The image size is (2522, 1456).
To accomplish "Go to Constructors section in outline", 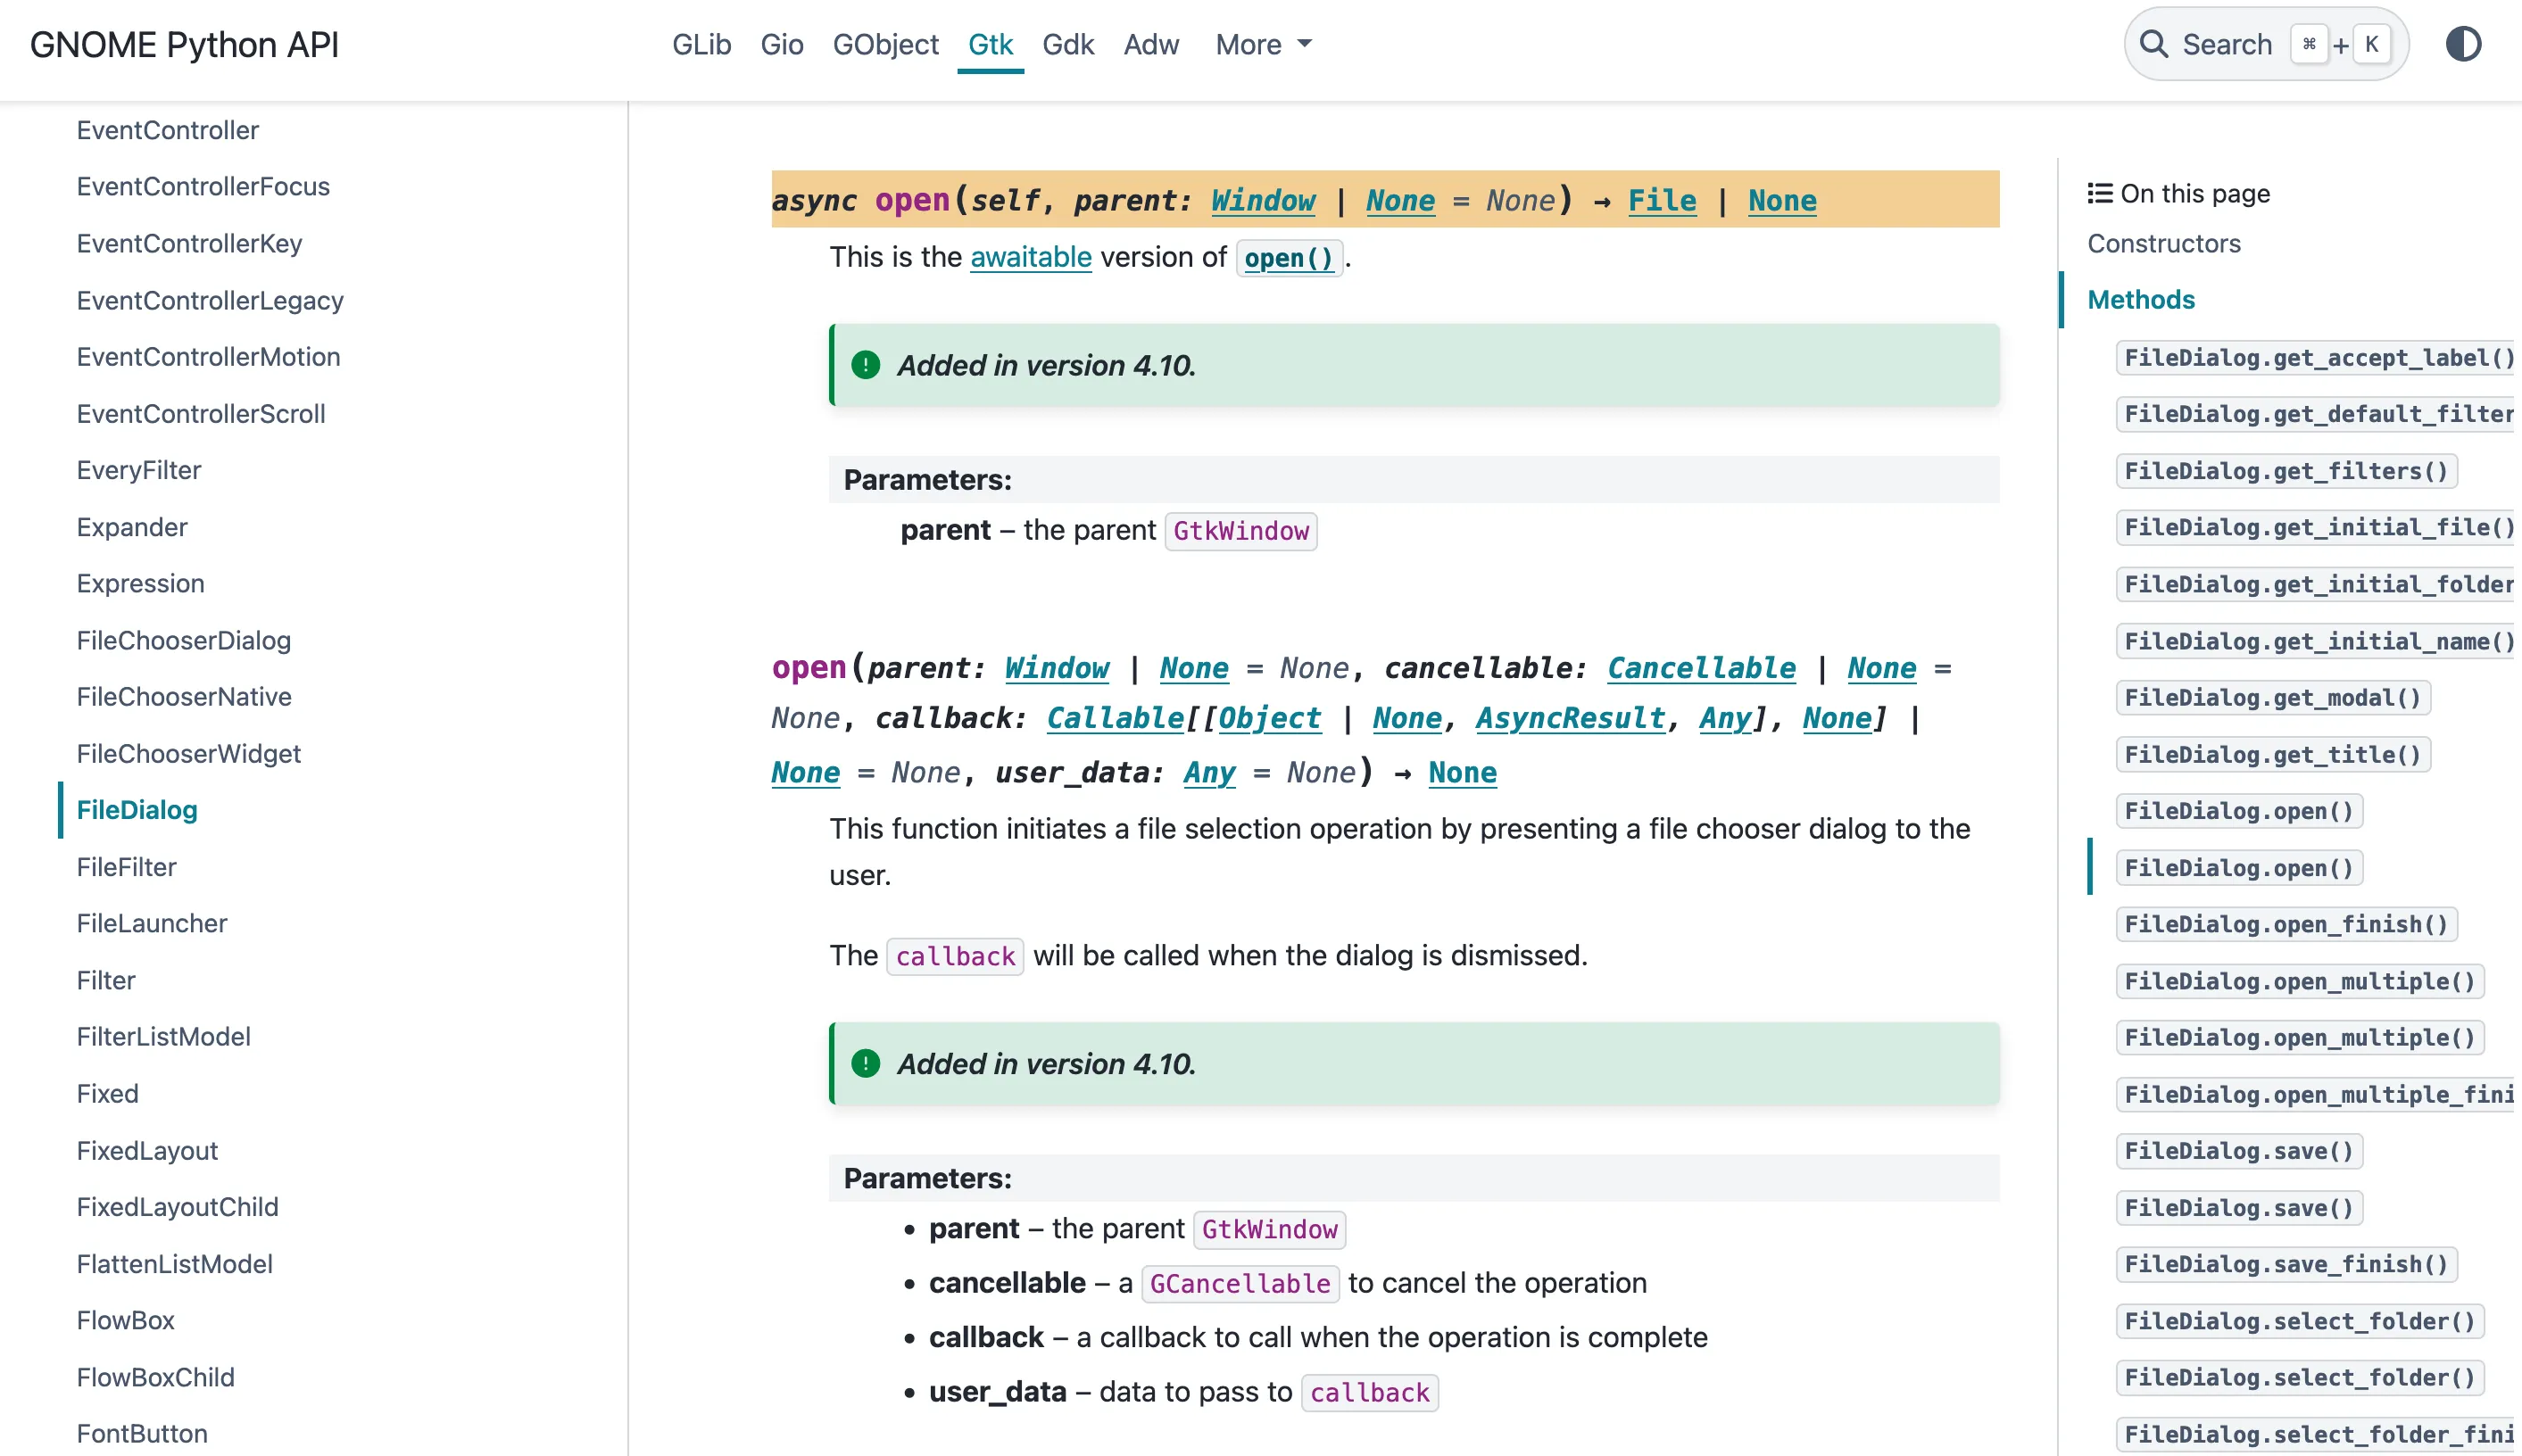I will (x=2163, y=243).
